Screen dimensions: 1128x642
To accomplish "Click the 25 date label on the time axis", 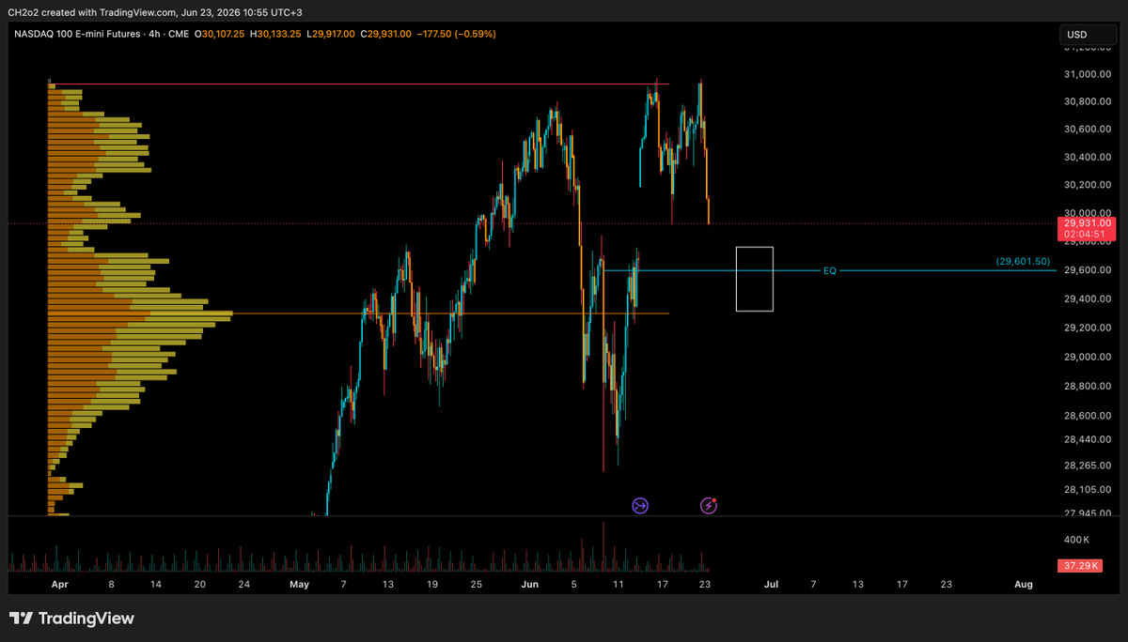I will click(476, 584).
